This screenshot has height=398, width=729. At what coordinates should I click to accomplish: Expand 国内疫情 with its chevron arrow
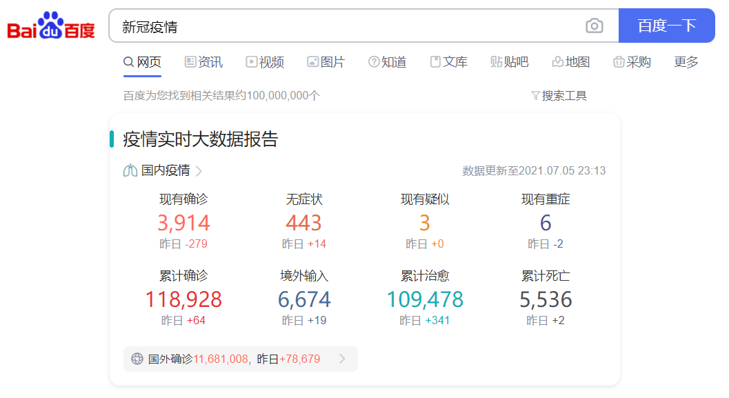[x=199, y=171]
